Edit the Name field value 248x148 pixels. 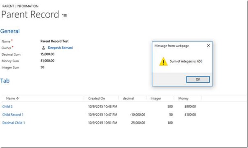tap(54, 41)
